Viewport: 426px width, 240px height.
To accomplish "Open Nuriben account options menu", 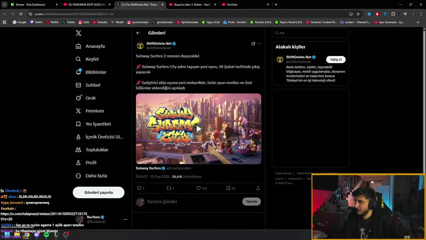I will [x=125, y=219].
